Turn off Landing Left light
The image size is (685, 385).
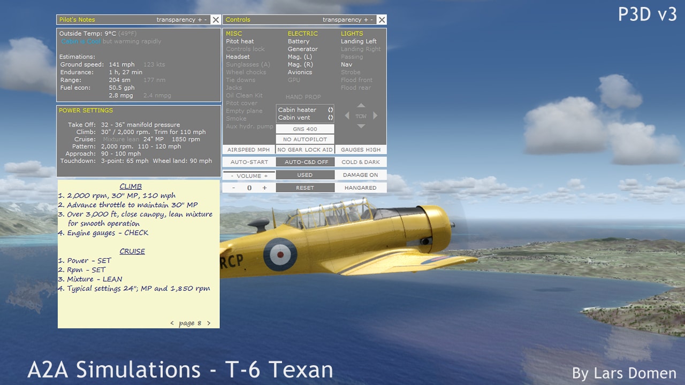coord(359,41)
